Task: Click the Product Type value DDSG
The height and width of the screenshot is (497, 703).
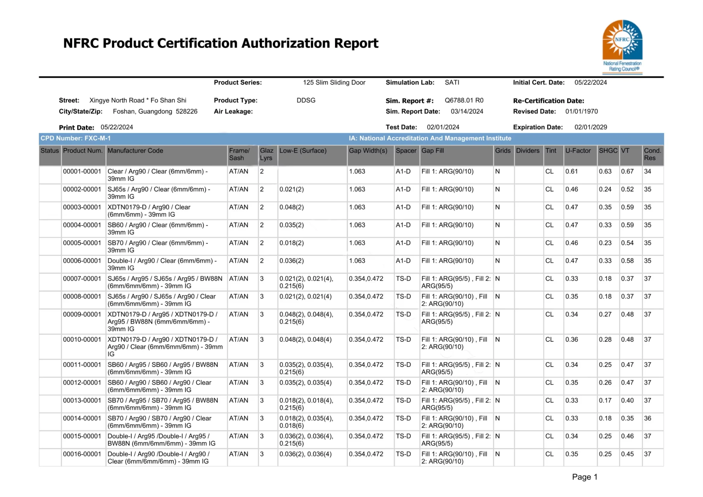Action: click(306, 100)
